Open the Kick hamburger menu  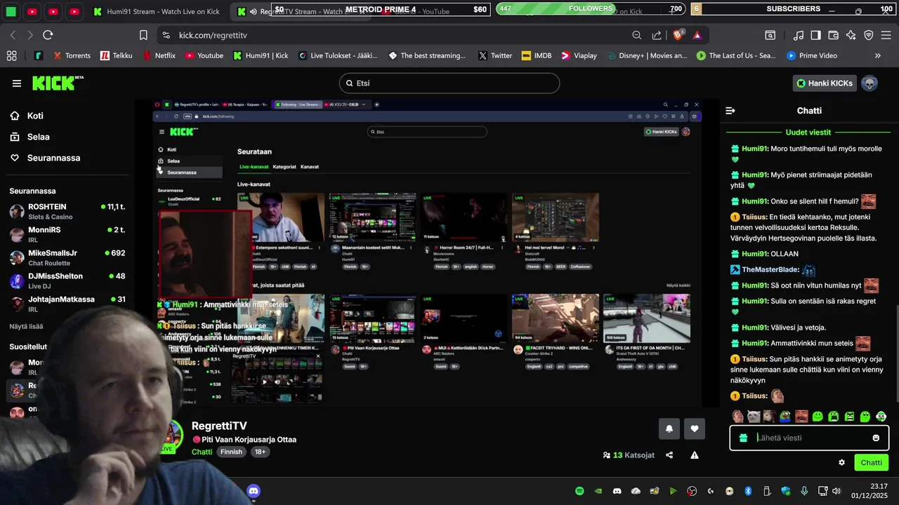(x=17, y=83)
